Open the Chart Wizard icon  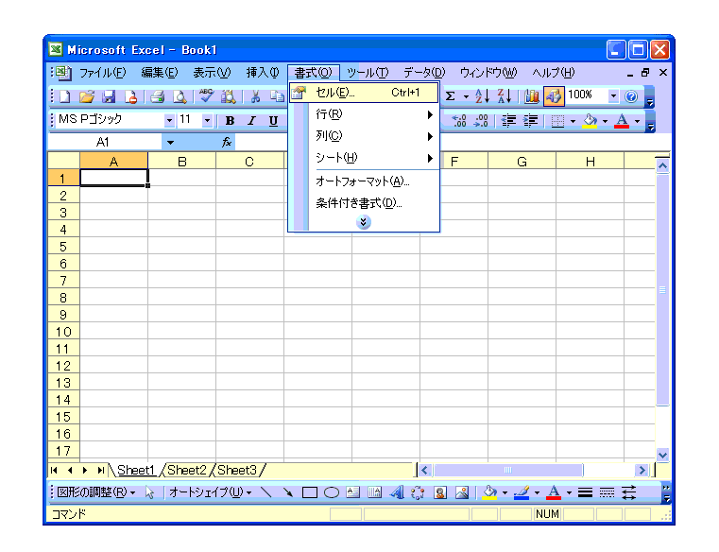(531, 95)
